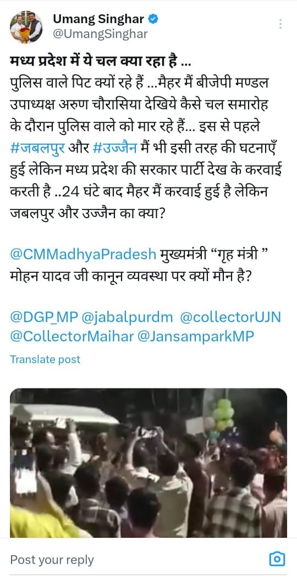Click the blue verified badge
Screen dimensions: 297x583
click(153, 19)
